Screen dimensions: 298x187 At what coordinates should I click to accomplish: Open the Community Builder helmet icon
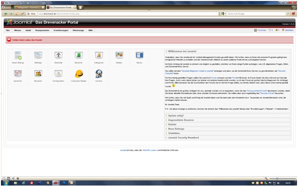pos(78,76)
